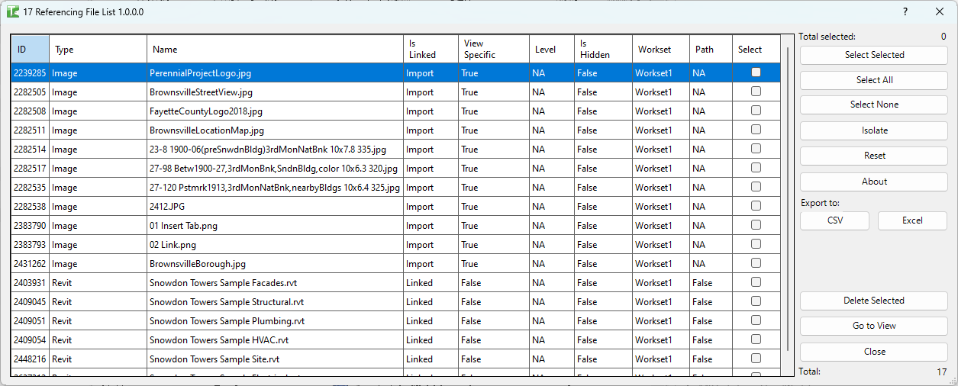Sort by the Is Hidden column header
The image size is (958, 386).
tap(603, 49)
